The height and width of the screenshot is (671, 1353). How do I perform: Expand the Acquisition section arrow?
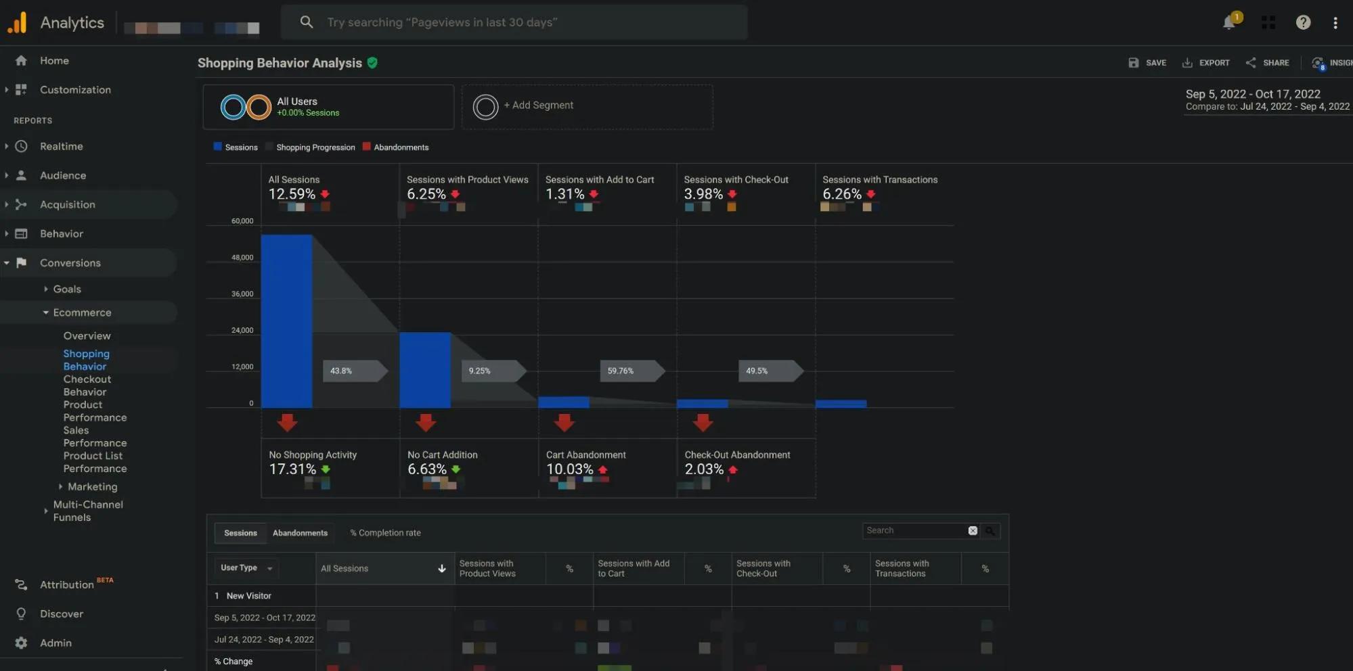coord(6,204)
